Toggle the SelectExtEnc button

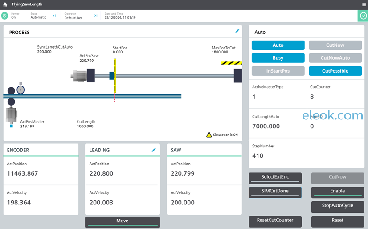(275, 178)
